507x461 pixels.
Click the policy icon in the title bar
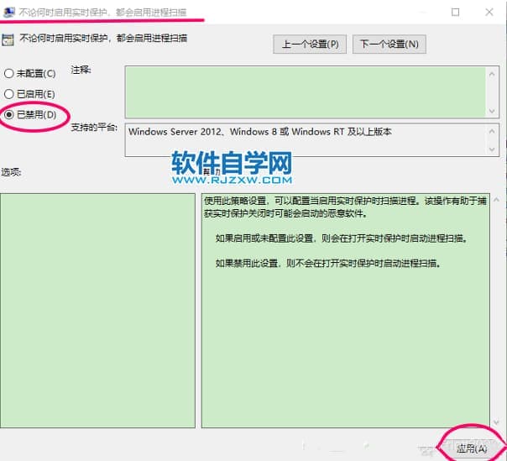pos(8,13)
